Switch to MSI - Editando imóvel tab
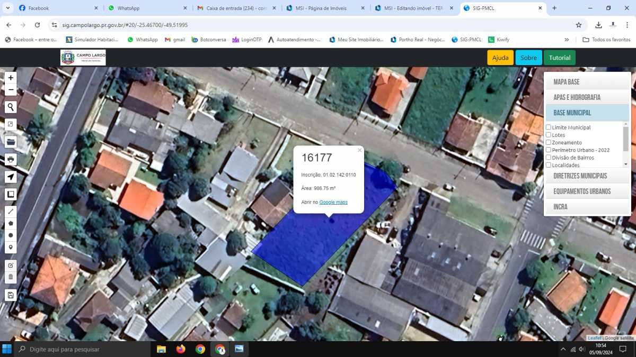 coord(414,8)
